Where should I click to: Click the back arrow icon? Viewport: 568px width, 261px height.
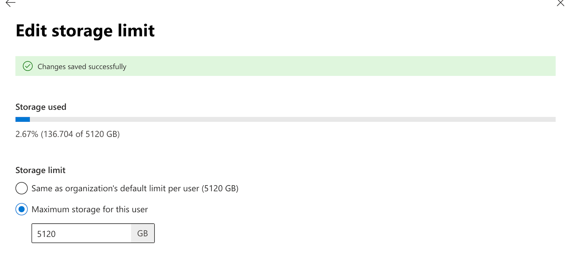coord(11,3)
